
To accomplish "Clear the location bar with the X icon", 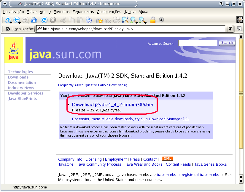I will 8,29.
